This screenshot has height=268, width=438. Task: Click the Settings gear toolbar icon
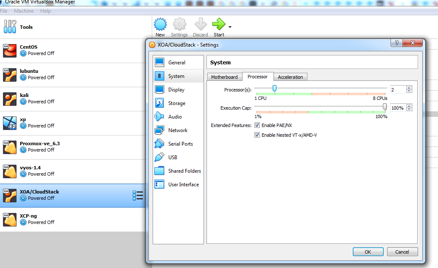coord(179,24)
